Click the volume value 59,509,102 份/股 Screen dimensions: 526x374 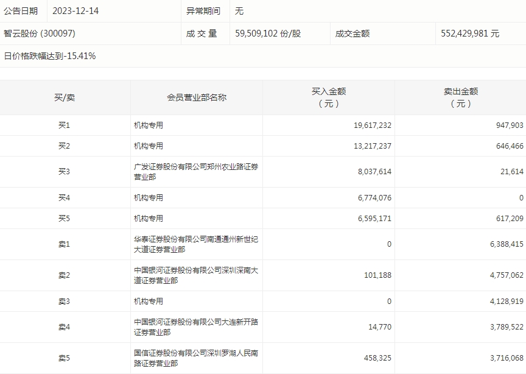pyautogui.click(x=268, y=34)
